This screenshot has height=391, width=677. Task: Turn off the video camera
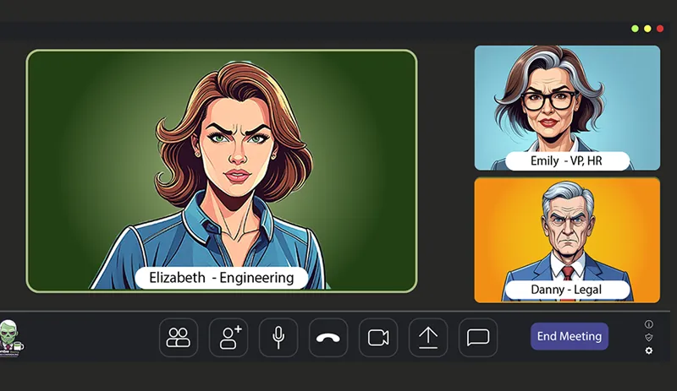(378, 338)
